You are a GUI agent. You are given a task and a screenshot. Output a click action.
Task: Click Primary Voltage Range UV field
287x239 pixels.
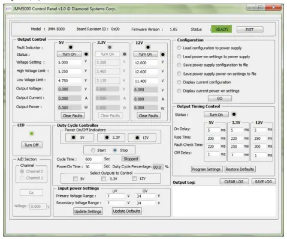pos(116,196)
